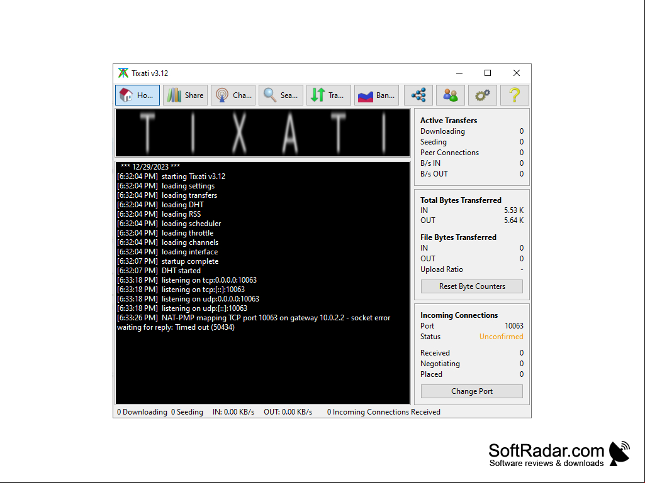
Task: Maximize the Tixati window
Action: 488,73
